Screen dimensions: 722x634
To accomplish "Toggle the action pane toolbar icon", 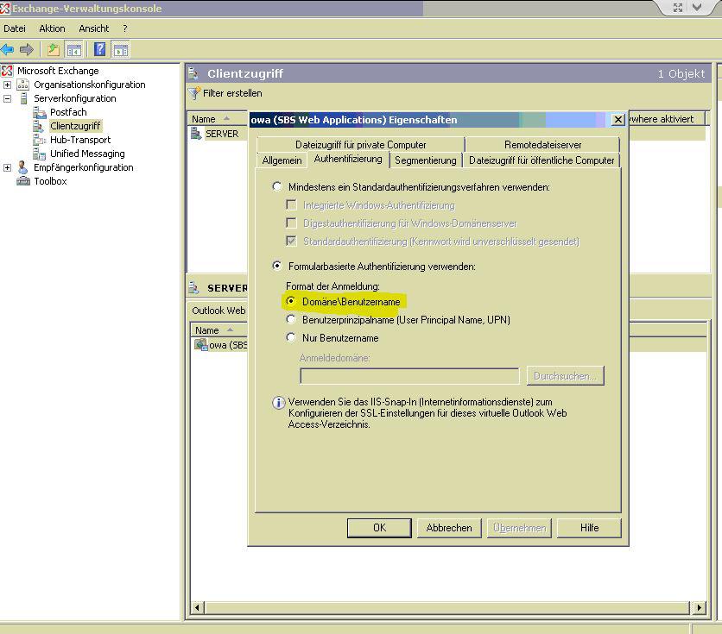I will click(x=121, y=50).
